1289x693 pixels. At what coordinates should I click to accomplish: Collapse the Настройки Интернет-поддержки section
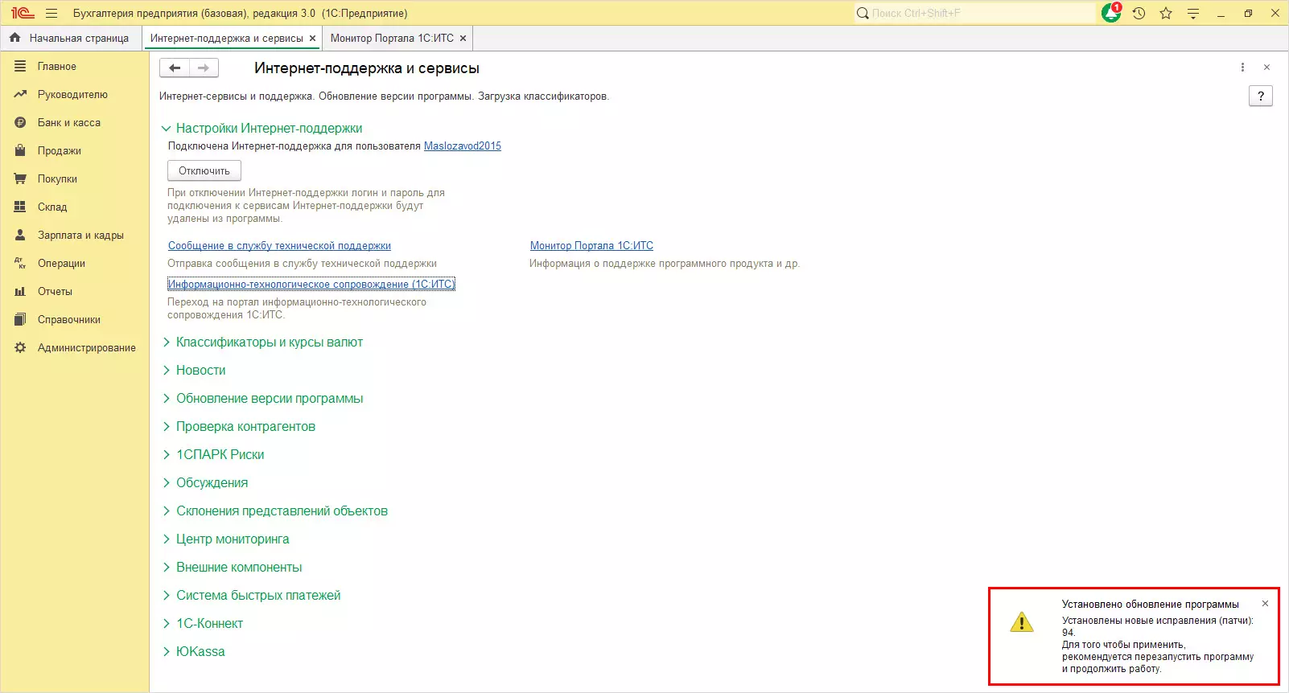click(x=167, y=129)
